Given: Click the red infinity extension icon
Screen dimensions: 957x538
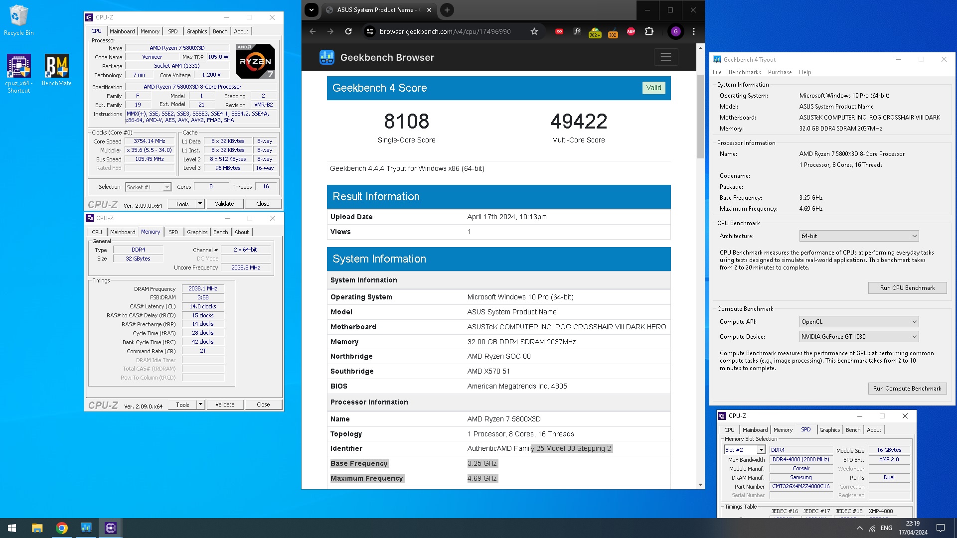Looking at the screenshot, I should coord(559,31).
